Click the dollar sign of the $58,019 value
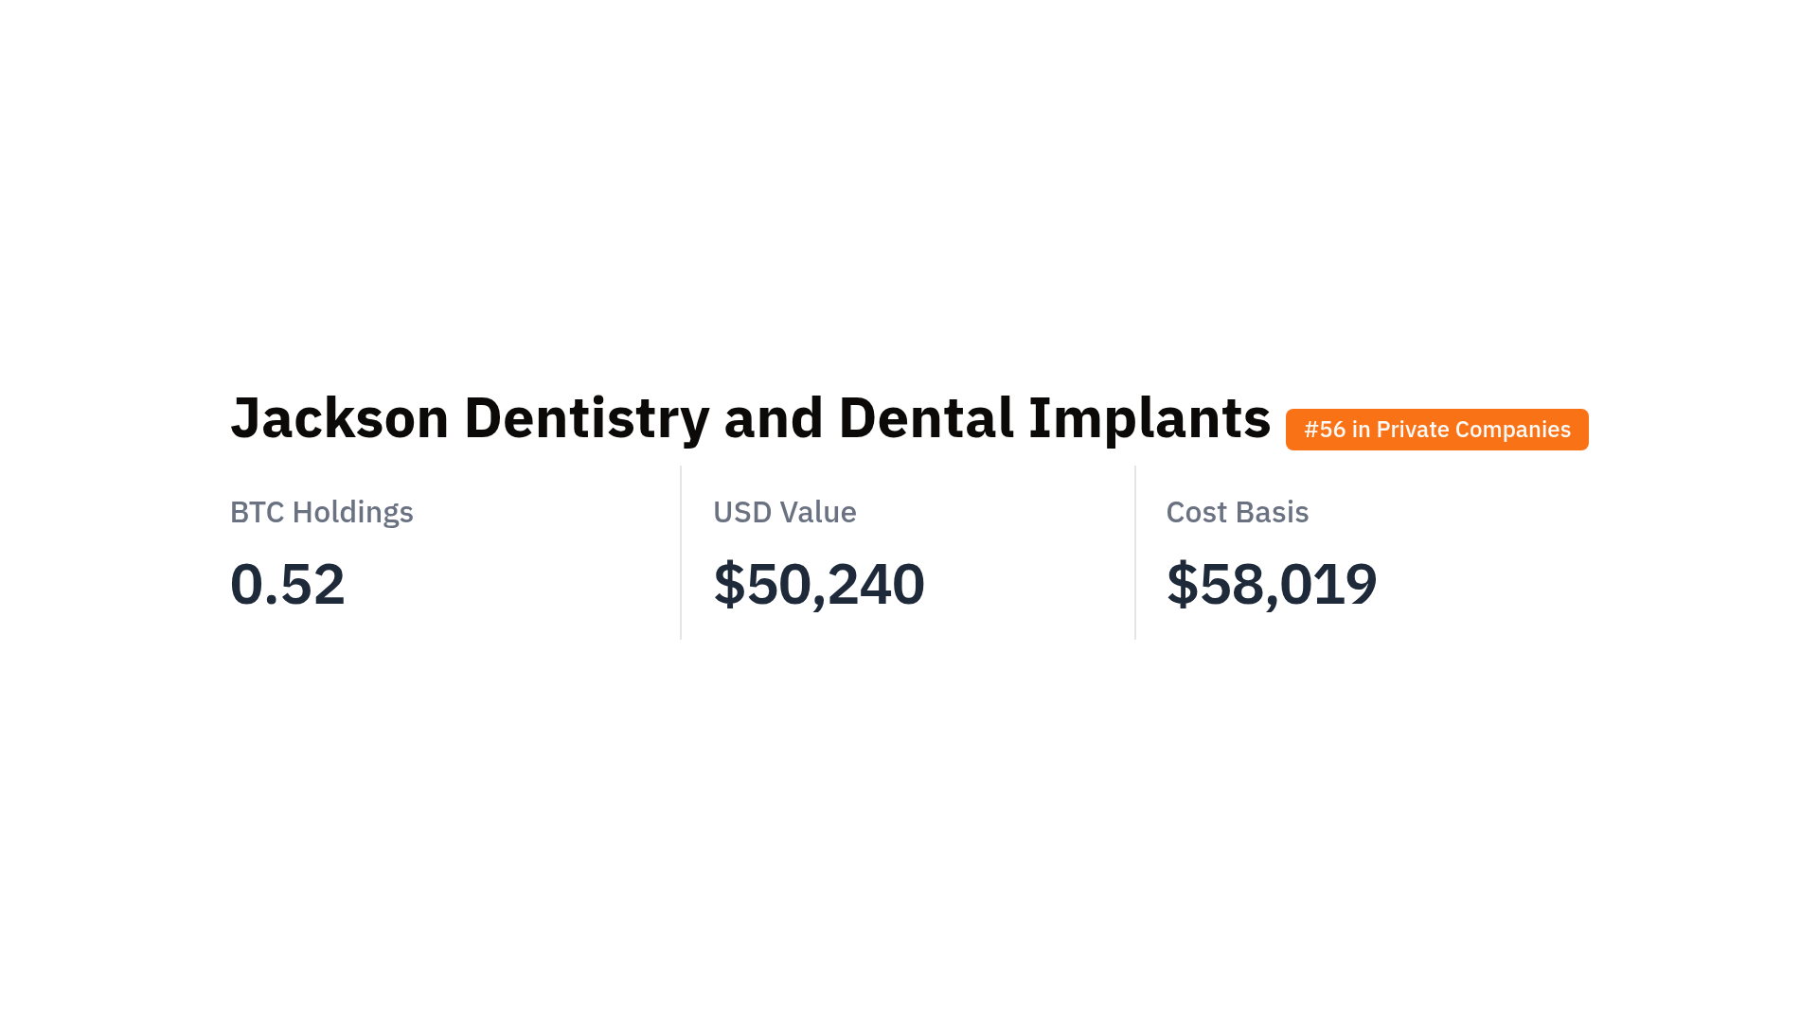Viewport: 1818px width, 1022px height. click(1182, 584)
